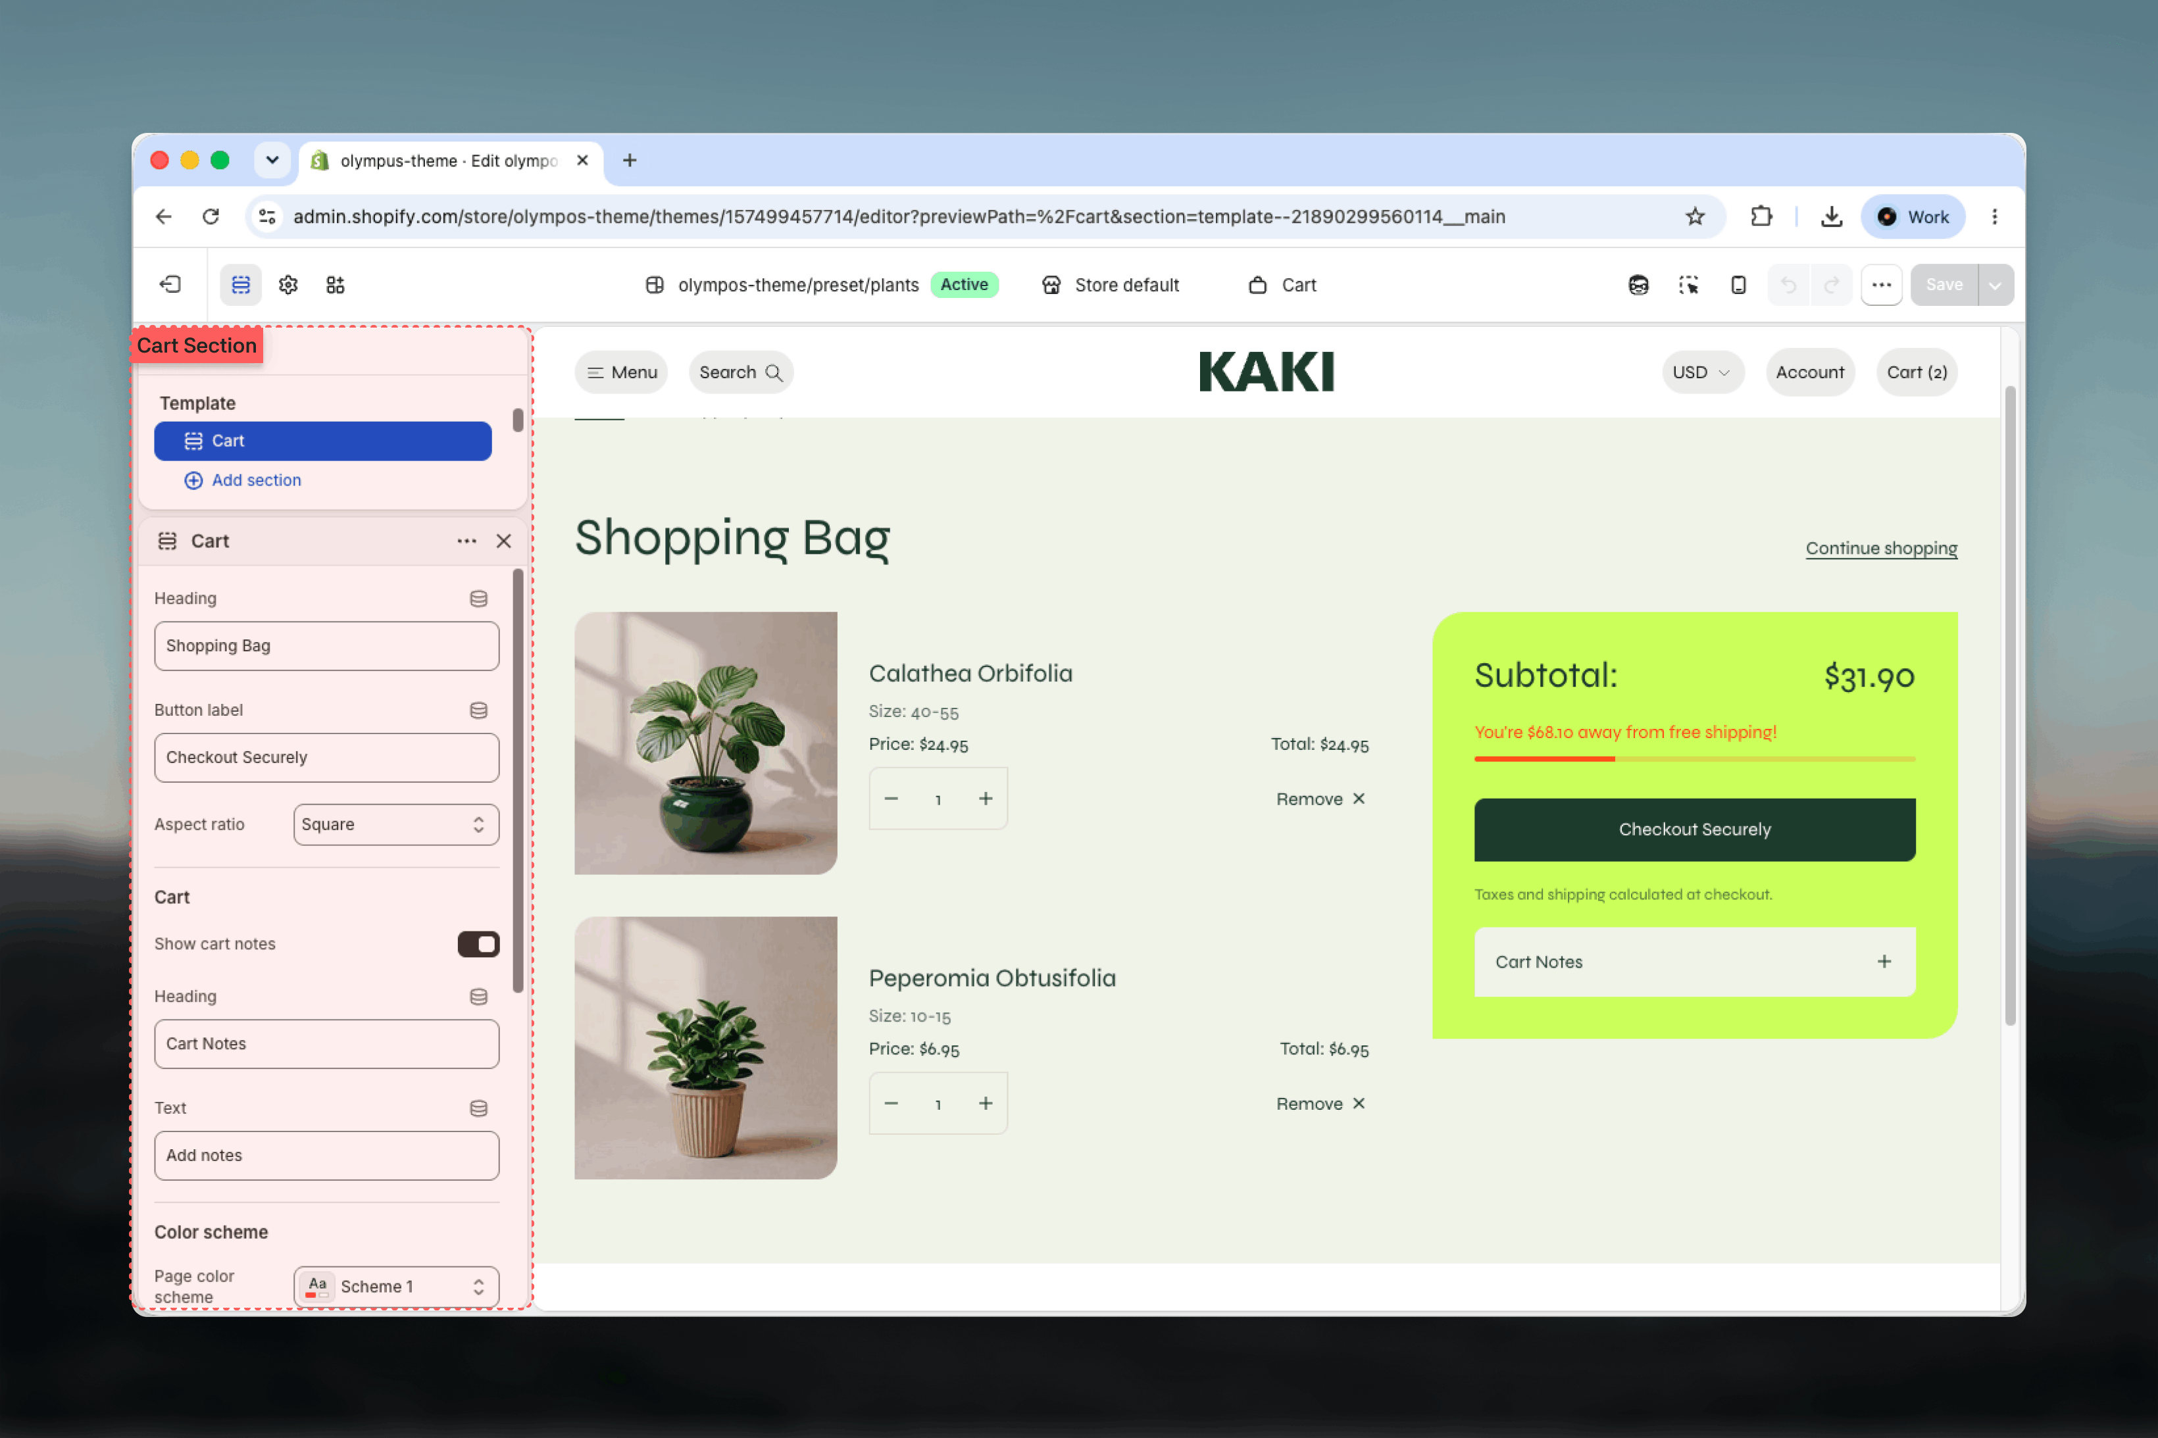This screenshot has width=2158, height=1438.
Task: Open the editor more actions menu
Action: 1881,284
